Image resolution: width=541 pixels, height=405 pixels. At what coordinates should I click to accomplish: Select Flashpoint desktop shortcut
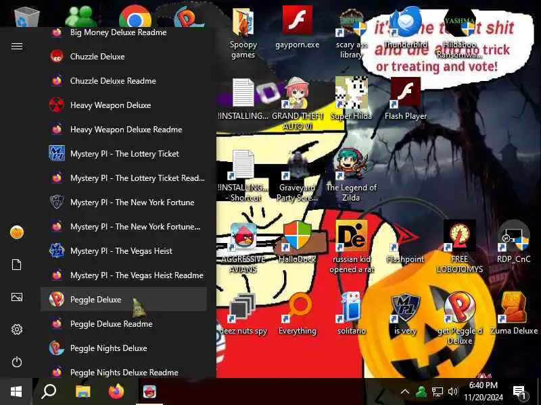pyautogui.click(x=405, y=243)
